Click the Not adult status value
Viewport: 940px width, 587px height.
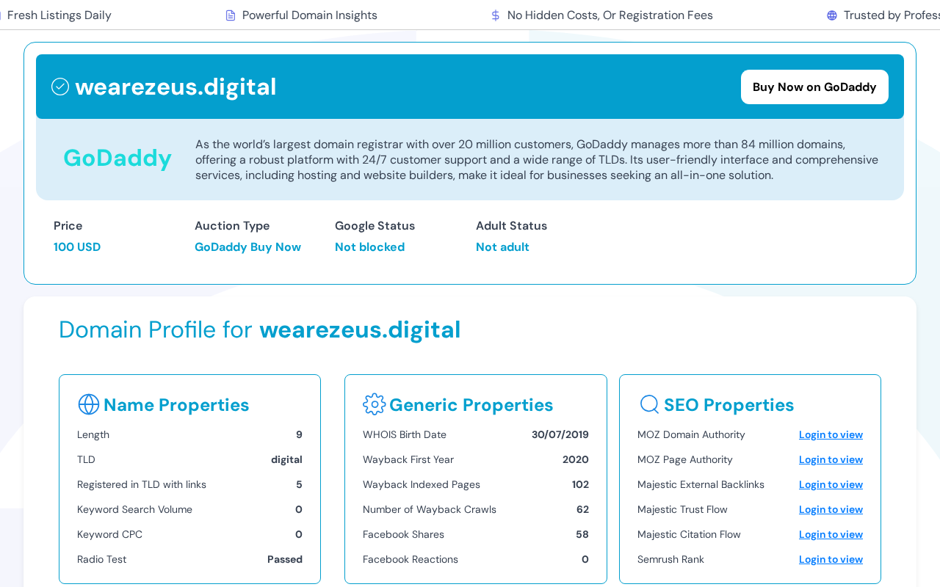click(x=502, y=247)
